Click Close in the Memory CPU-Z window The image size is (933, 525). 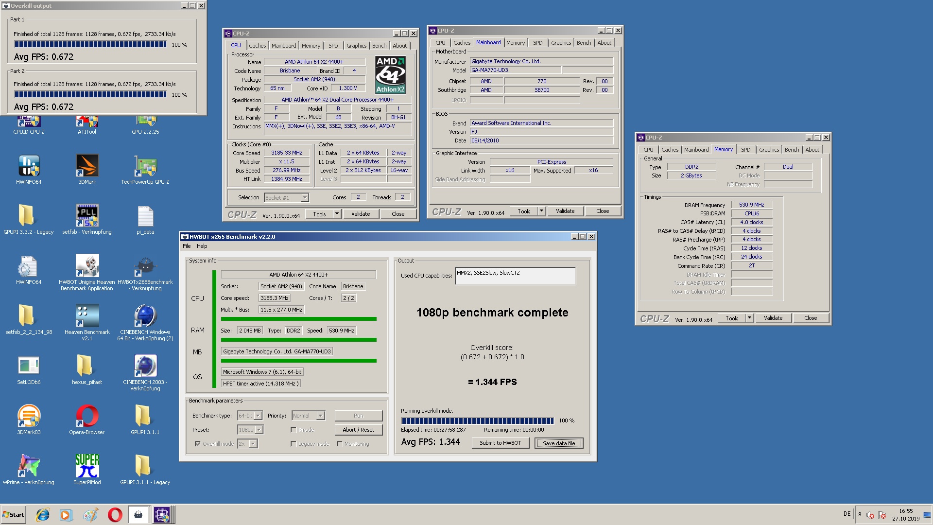(811, 318)
